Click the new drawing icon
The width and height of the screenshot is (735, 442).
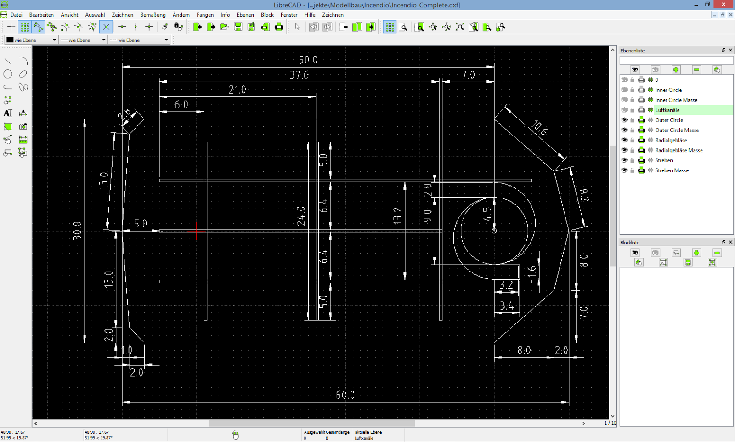click(x=198, y=27)
